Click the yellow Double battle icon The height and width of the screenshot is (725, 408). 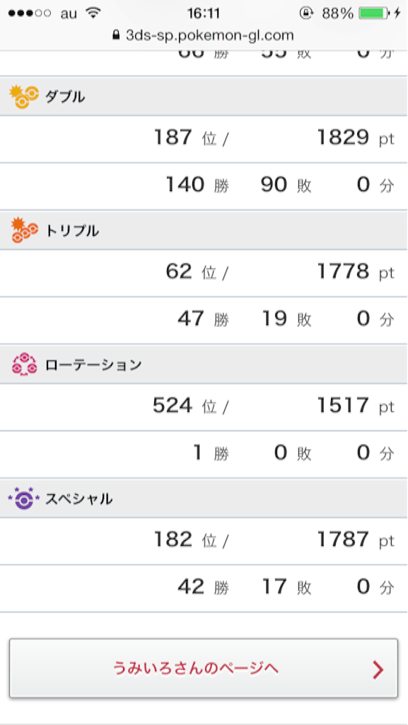[x=24, y=96]
